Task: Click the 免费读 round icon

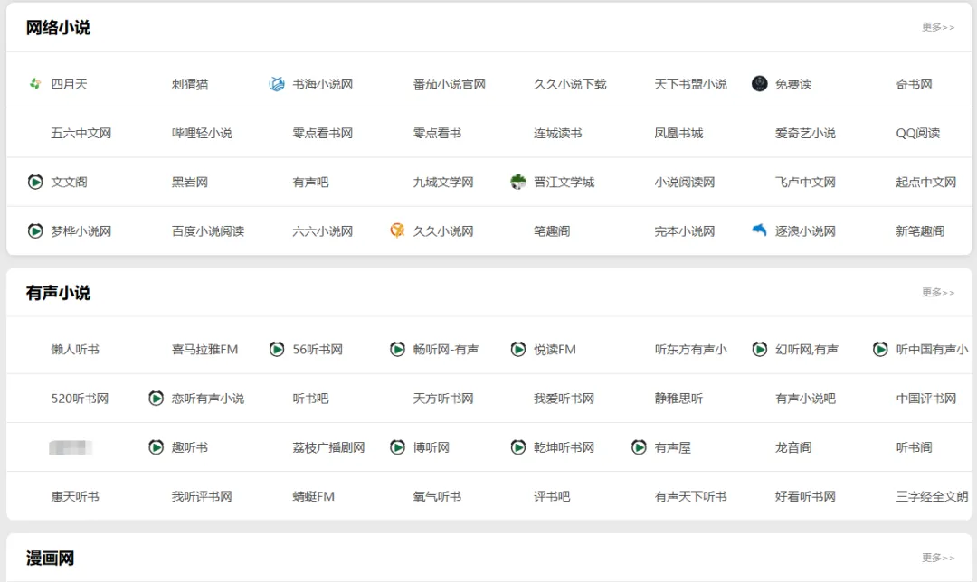Action: 760,83
